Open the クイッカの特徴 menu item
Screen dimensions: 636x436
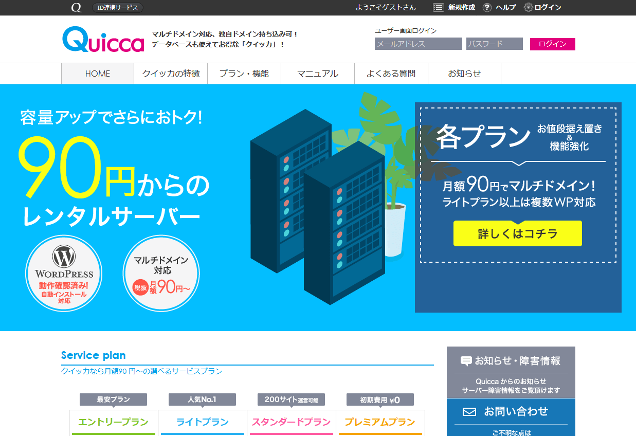coord(171,74)
